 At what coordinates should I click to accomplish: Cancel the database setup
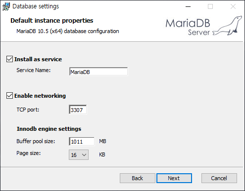(x=219, y=178)
